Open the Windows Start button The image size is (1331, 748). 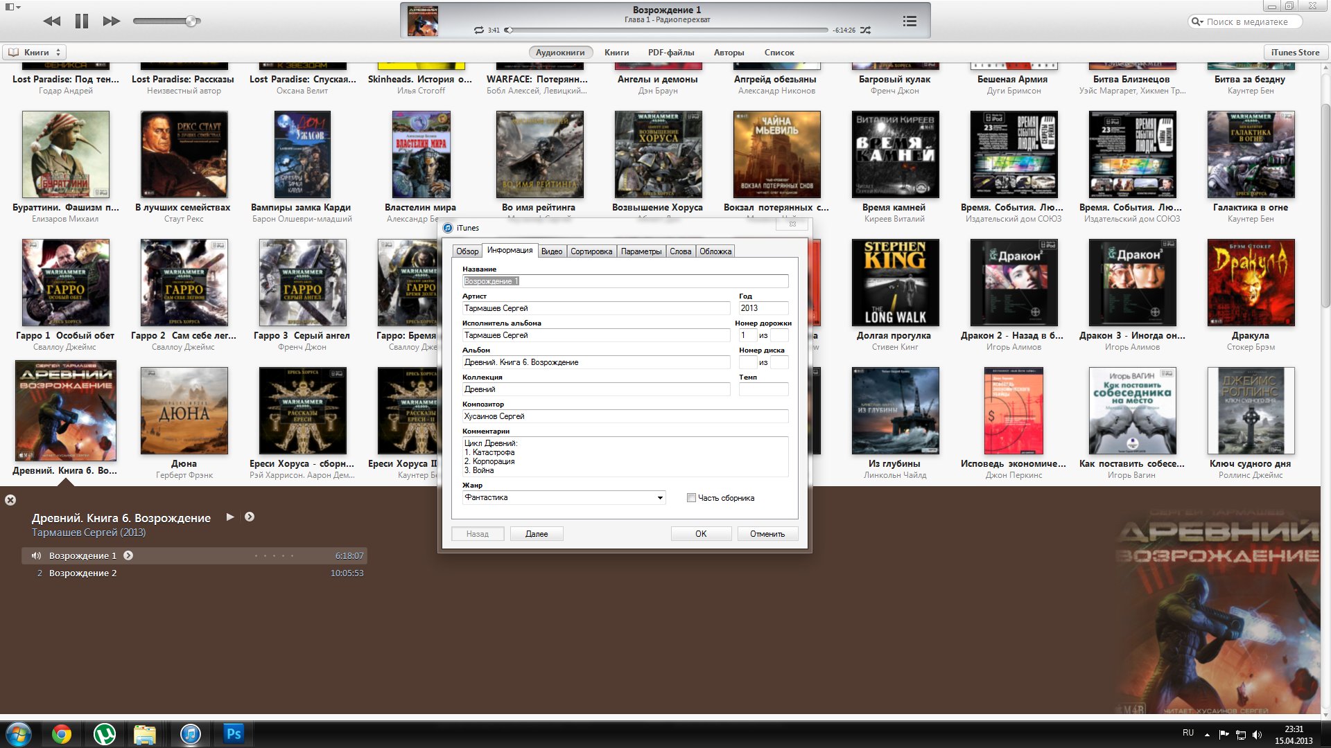(x=19, y=734)
